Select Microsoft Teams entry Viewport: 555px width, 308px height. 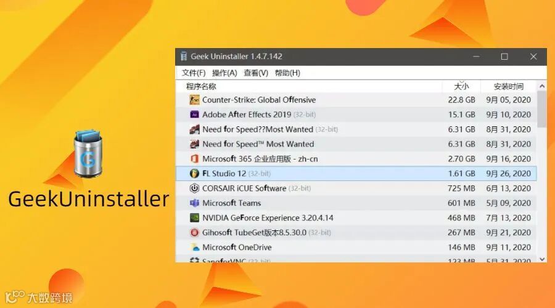coord(231,203)
